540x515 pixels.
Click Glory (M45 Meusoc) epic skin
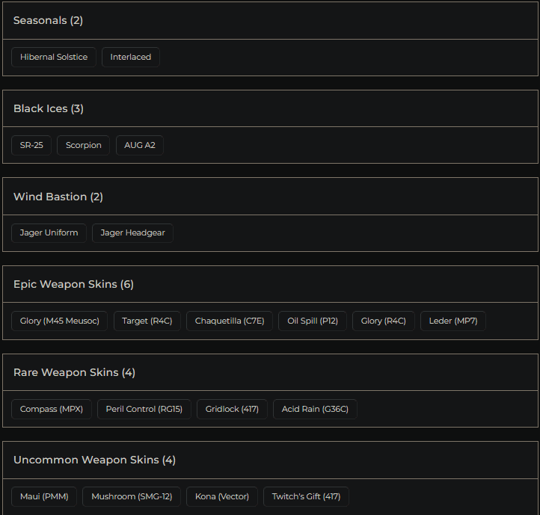(x=60, y=321)
